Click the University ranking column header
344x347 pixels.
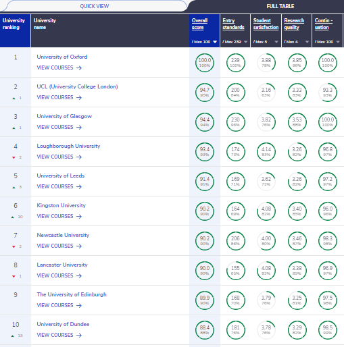point(15,30)
